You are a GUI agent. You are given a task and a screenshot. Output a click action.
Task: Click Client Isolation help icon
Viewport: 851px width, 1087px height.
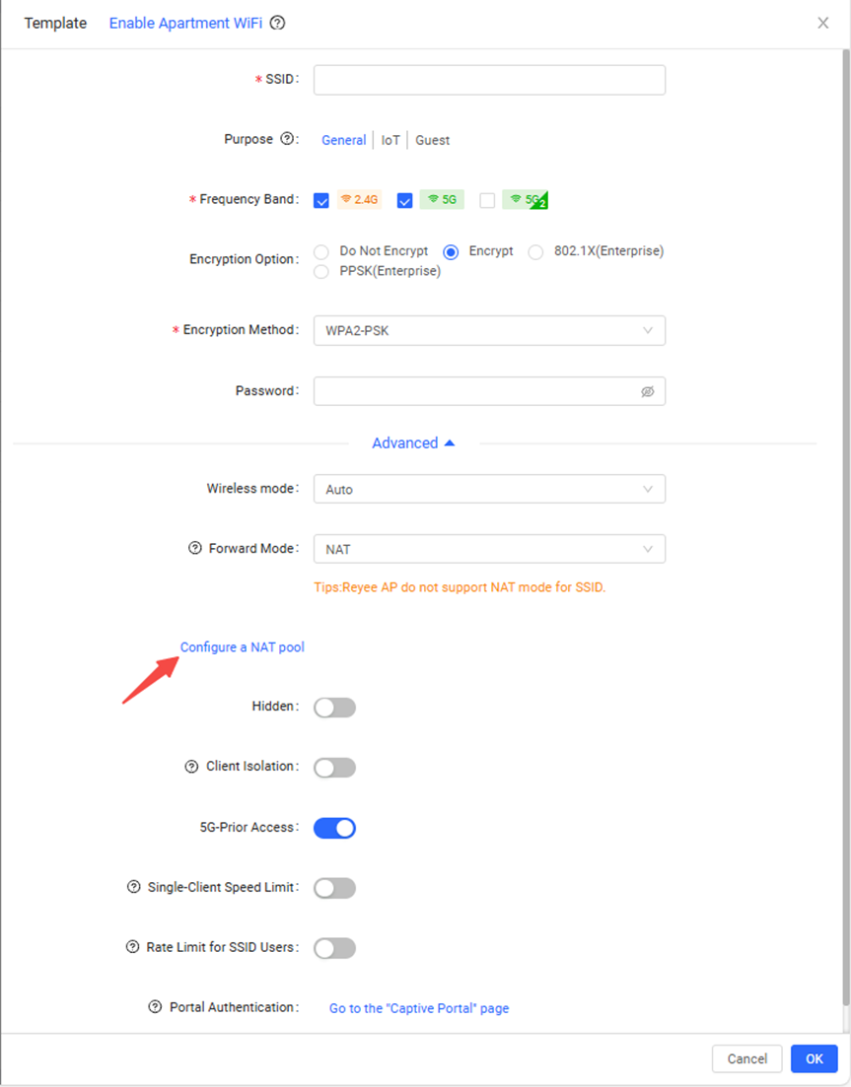coord(191,767)
